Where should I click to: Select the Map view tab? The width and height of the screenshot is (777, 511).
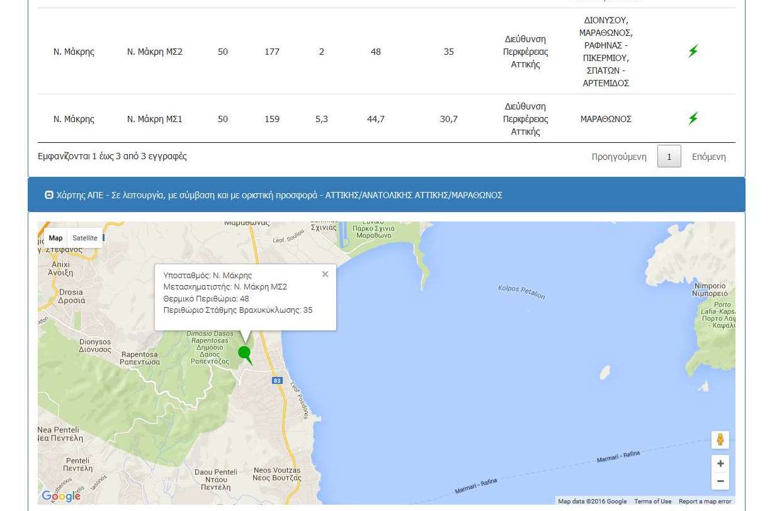[56, 238]
